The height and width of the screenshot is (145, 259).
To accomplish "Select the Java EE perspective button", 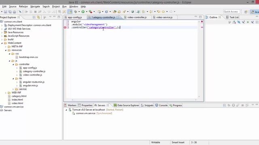I will pyautogui.click(x=255, y=12).
